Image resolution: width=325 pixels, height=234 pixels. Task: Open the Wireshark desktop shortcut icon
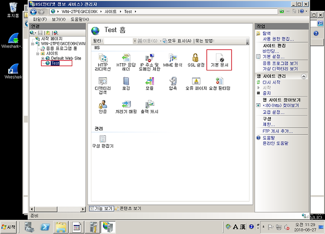(13, 71)
